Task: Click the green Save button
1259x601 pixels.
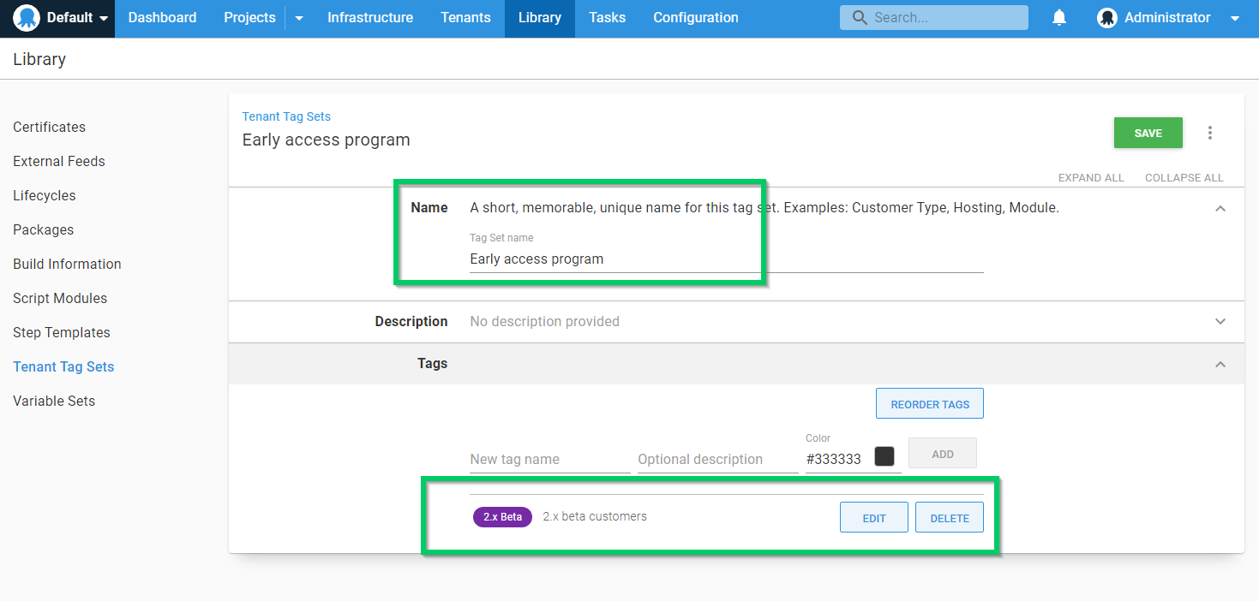Action: point(1148,133)
